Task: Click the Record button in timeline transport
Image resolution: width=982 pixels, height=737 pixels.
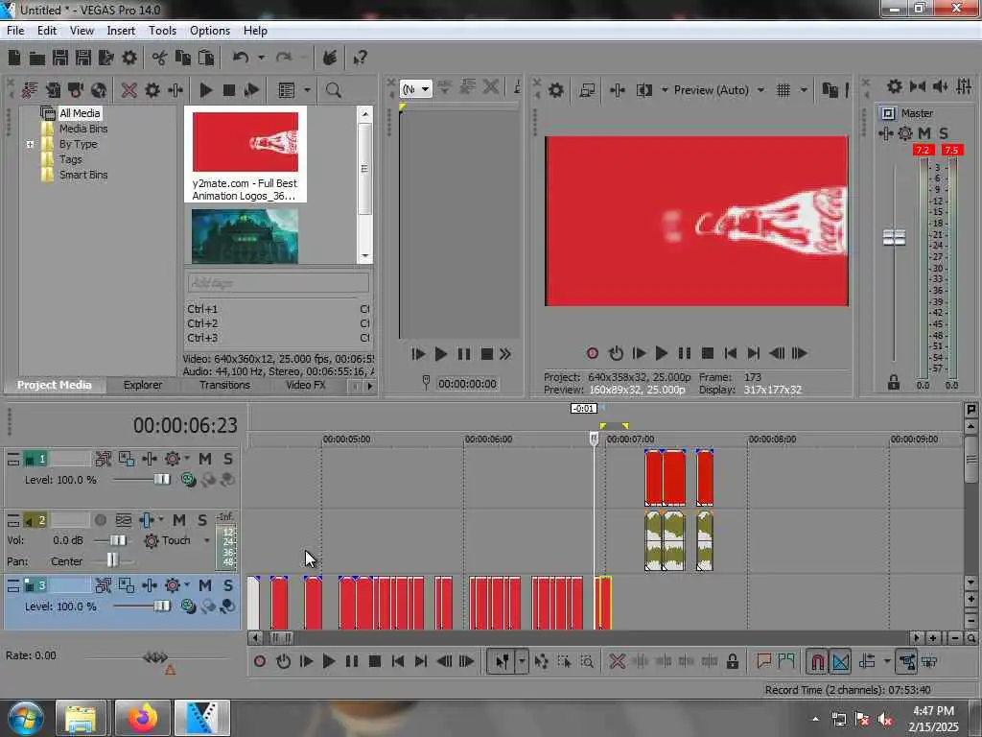Action: (260, 661)
